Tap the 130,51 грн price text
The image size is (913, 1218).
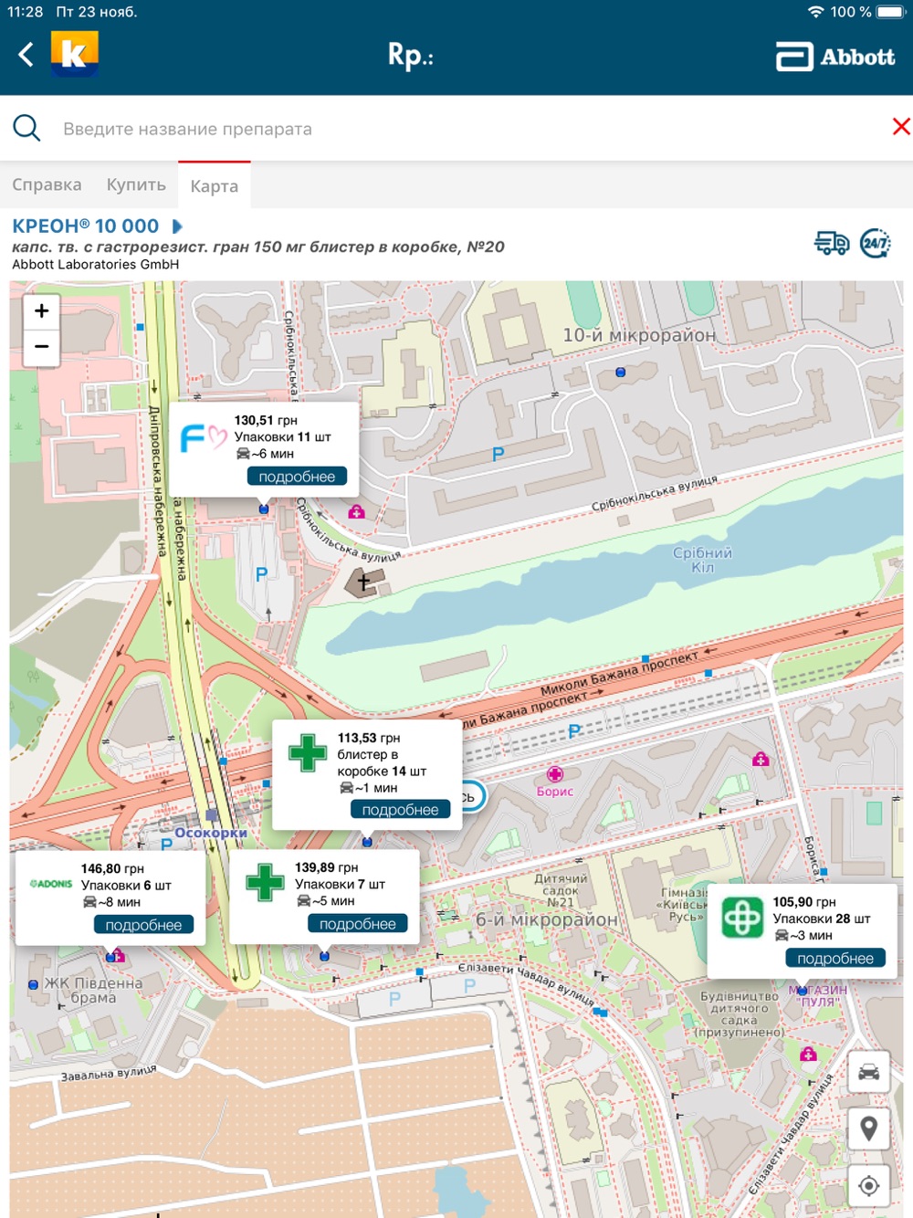(266, 420)
